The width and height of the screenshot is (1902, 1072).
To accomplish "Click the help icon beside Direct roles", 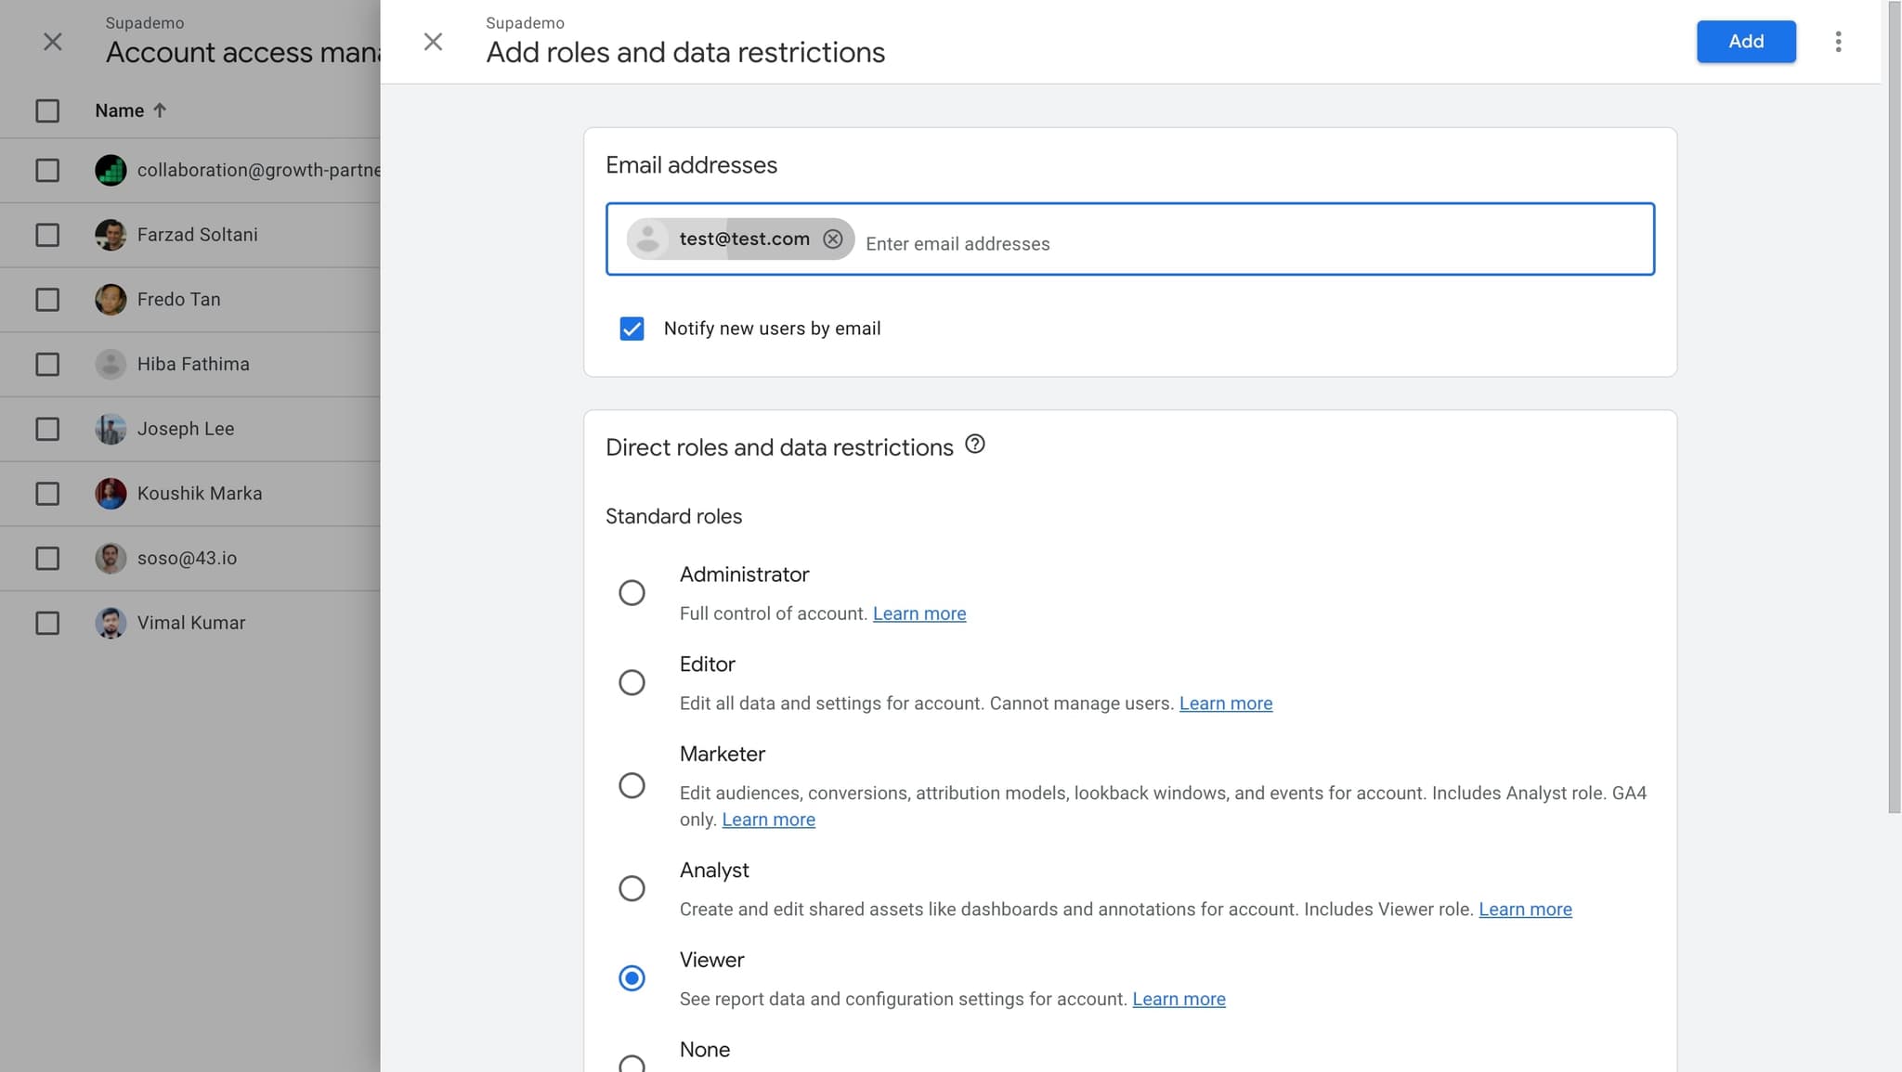I will [x=974, y=445].
